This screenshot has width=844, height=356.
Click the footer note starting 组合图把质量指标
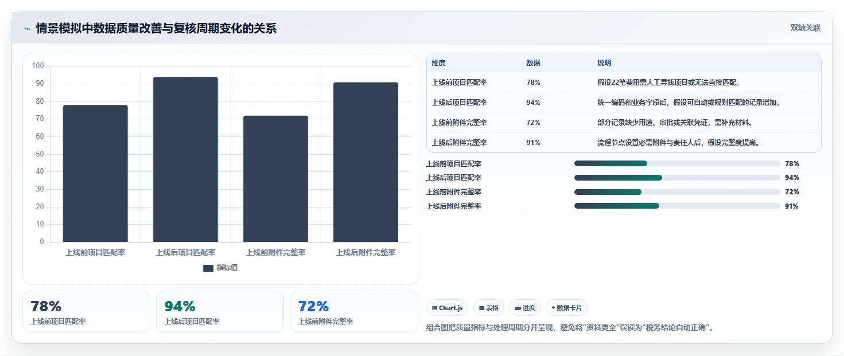pos(570,328)
